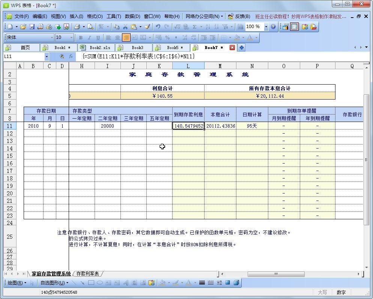The height and width of the screenshot is (299, 373).
Task: Select the rectangle shape drawing tool
Action: [91, 283]
